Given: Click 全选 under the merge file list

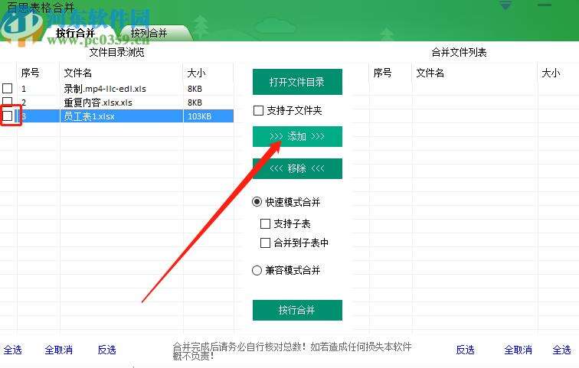Looking at the screenshot, I should [561, 350].
